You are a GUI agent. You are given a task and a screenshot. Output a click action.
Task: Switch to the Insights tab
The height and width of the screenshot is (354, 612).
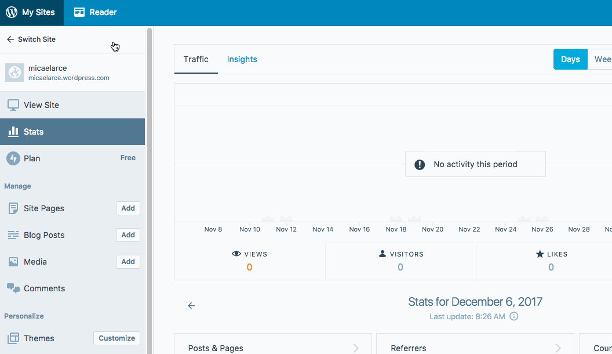(x=242, y=59)
